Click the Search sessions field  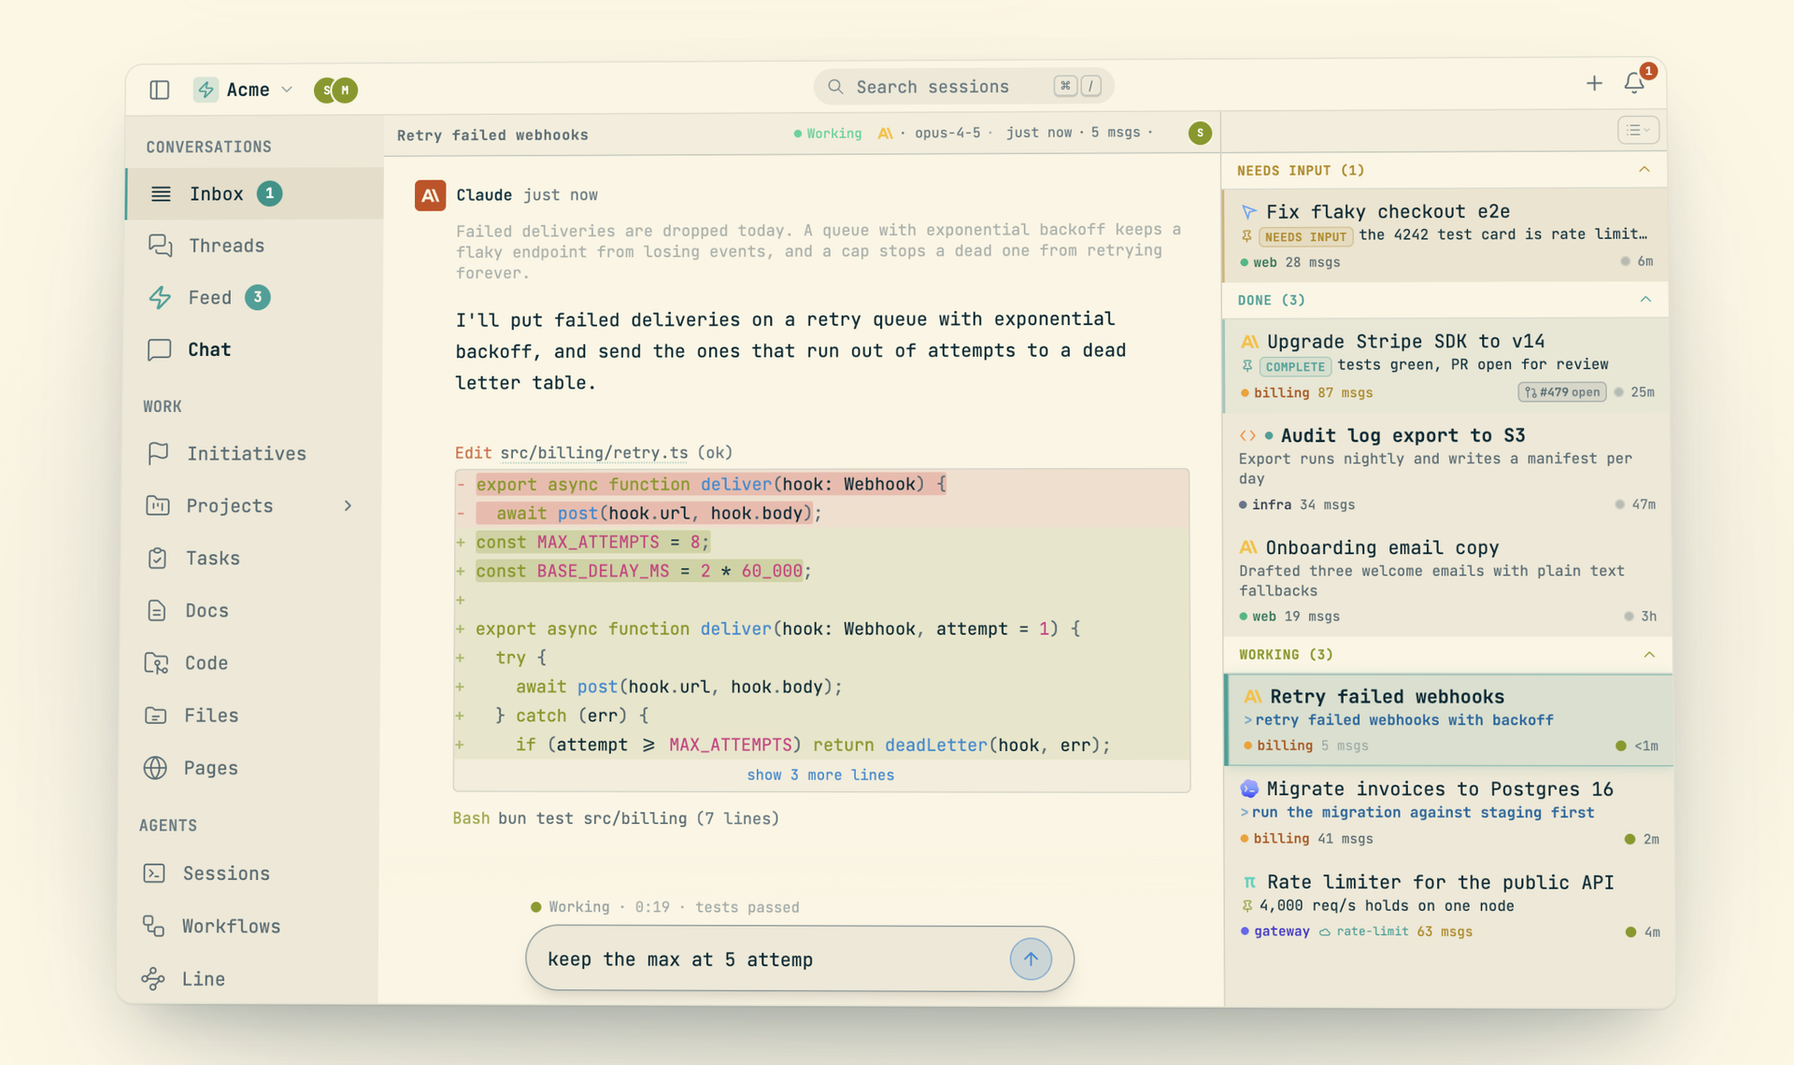pyautogui.click(x=963, y=87)
